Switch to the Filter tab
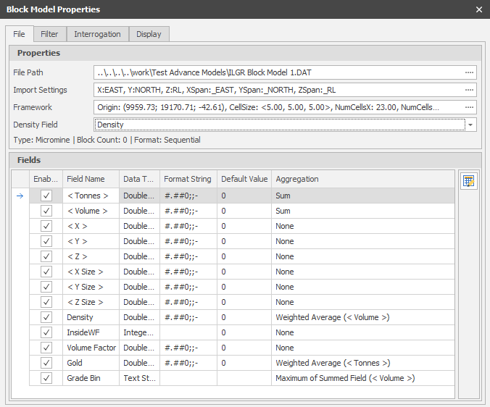Screen dimensions: 490x407 tap(49, 34)
